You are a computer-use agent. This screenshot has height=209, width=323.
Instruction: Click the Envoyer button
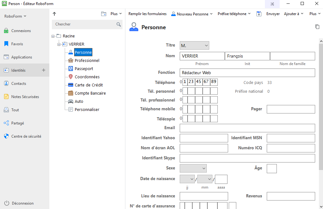(273, 14)
